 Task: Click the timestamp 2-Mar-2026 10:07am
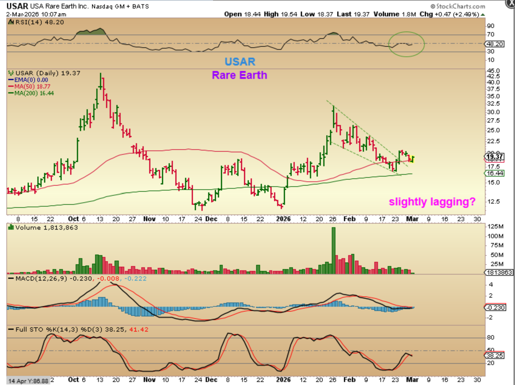(x=36, y=14)
